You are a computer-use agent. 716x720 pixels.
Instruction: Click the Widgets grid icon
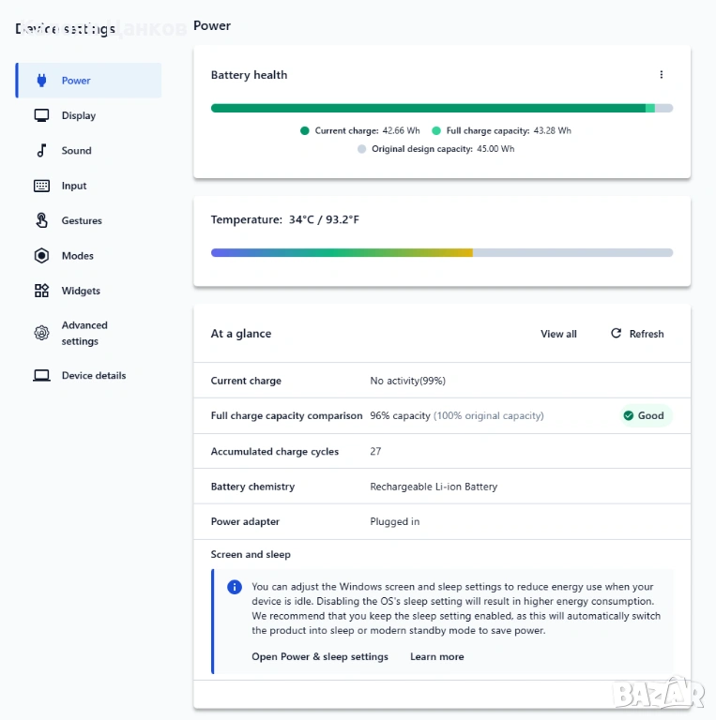pos(41,291)
